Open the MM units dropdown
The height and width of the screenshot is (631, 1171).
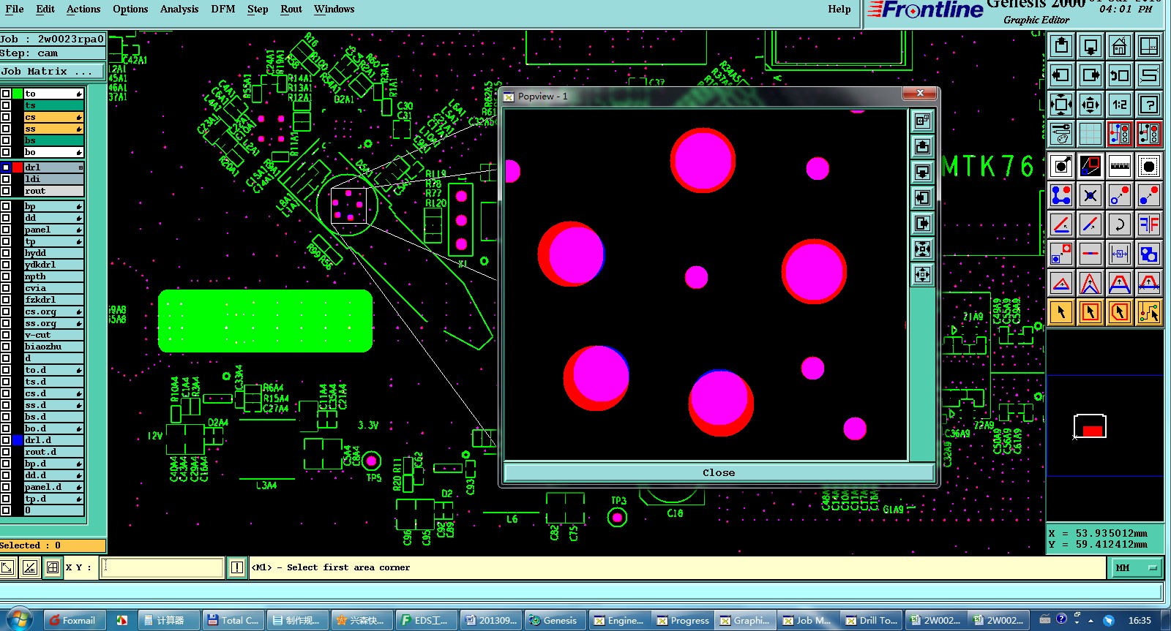[1137, 568]
